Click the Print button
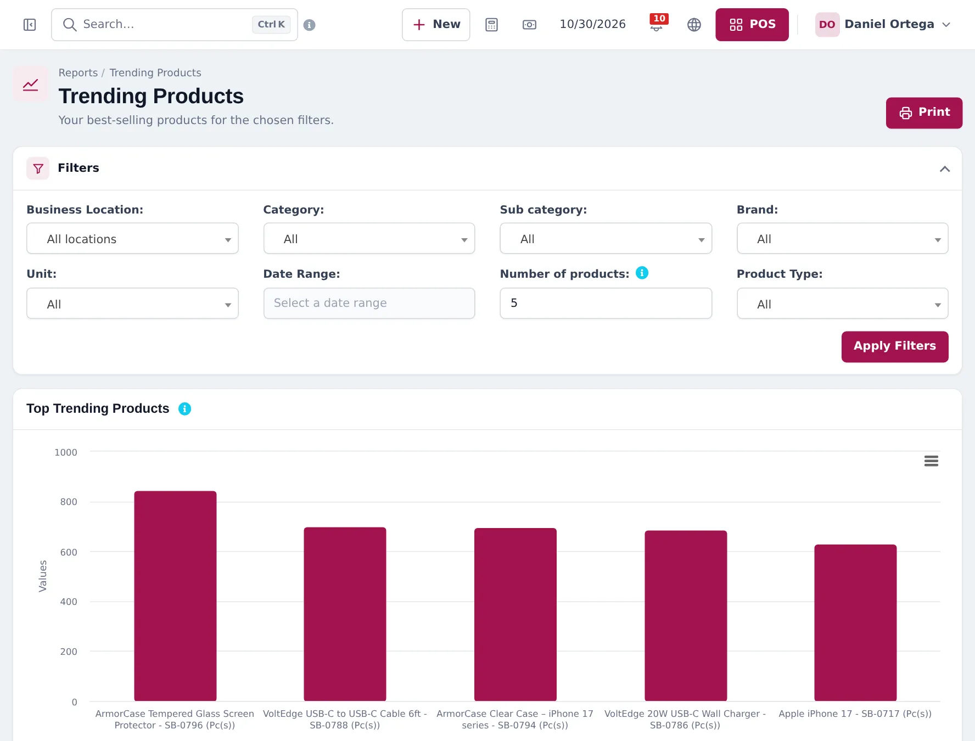 pos(924,113)
